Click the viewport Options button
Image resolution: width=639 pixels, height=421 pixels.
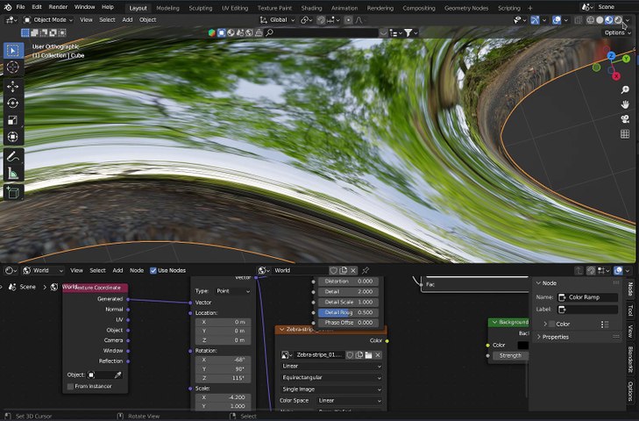click(x=615, y=32)
